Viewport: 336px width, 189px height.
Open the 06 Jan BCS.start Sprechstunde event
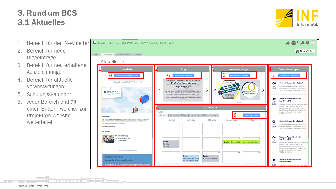pyautogui.click(x=289, y=87)
